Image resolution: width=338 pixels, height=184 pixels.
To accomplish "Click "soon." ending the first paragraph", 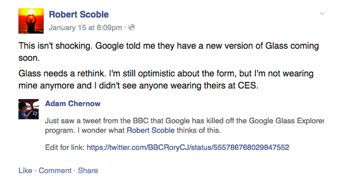I will click(29, 58).
